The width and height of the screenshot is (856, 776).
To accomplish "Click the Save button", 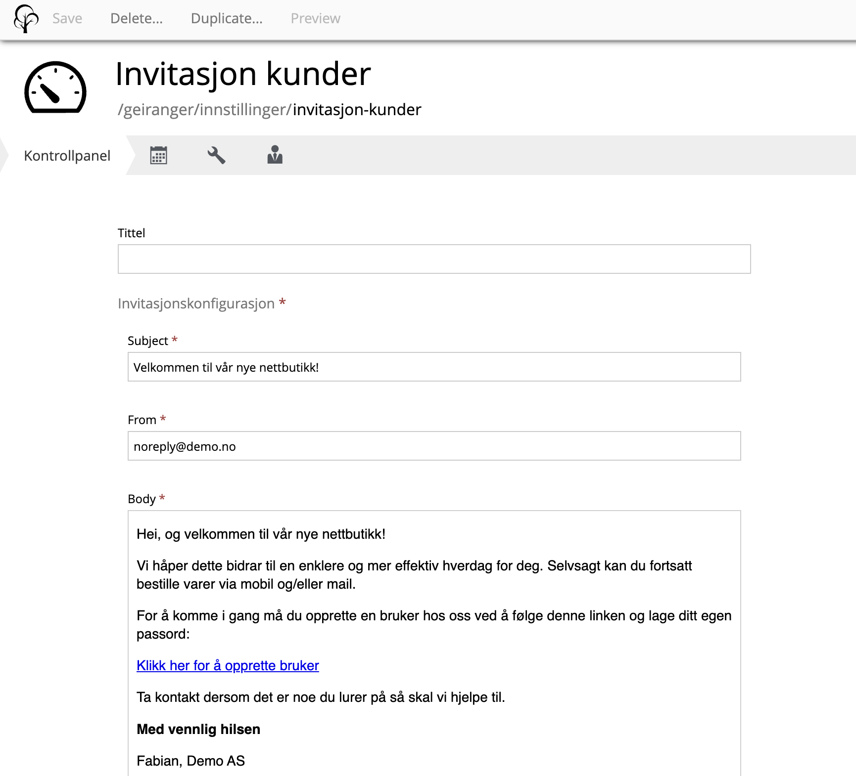I will pyautogui.click(x=67, y=19).
